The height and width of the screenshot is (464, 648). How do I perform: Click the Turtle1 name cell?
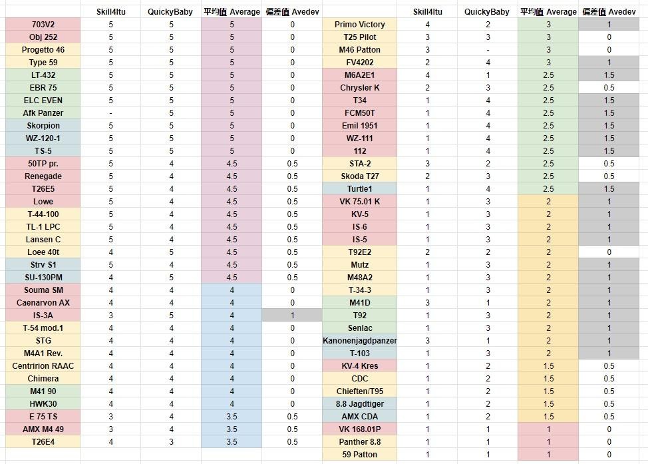coord(359,189)
